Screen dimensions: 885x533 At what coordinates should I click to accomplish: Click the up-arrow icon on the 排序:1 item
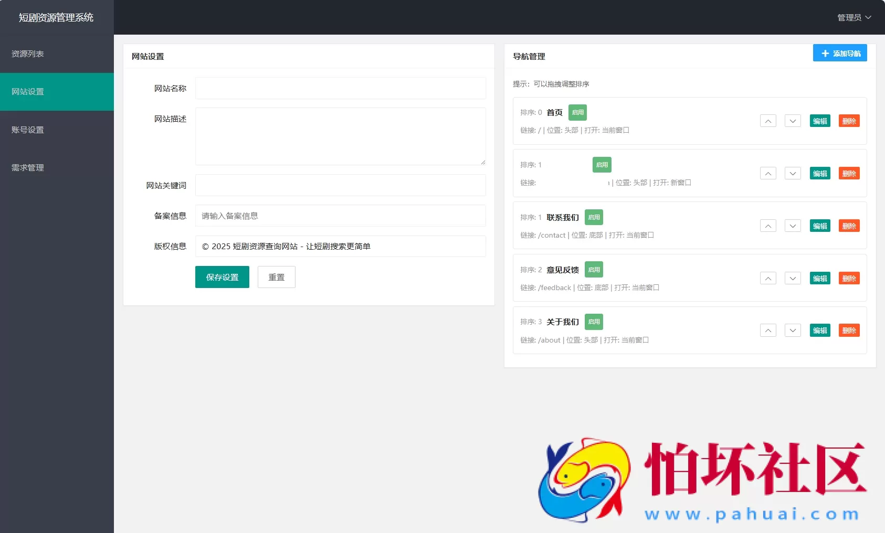click(x=768, y=173)
